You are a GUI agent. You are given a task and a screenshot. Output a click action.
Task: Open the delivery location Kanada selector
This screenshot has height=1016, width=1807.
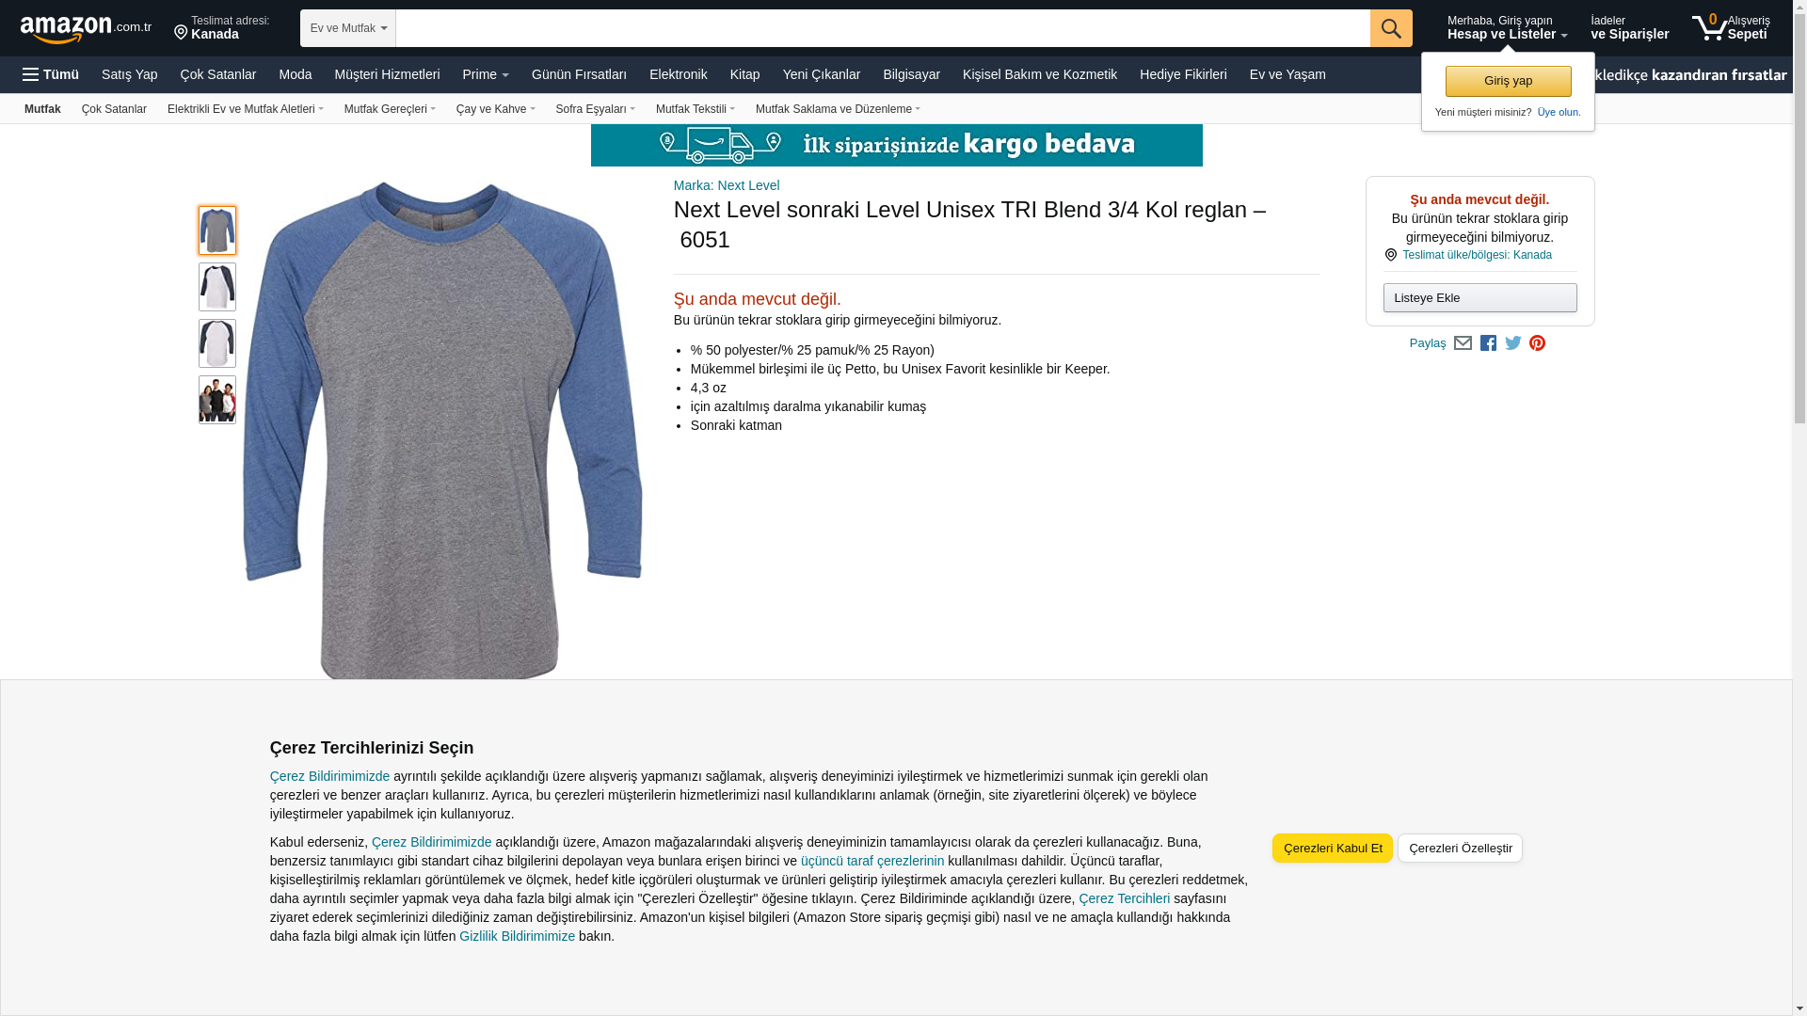222,27
